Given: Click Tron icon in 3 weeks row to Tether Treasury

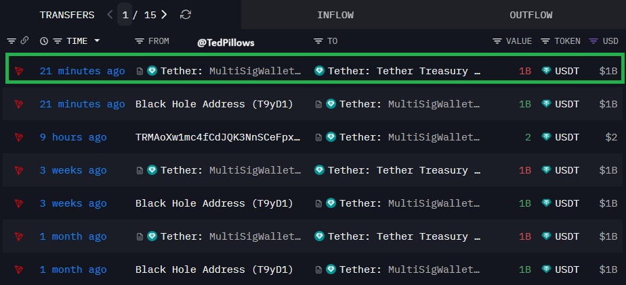Looking at the screenshot, I should [19, 170].
